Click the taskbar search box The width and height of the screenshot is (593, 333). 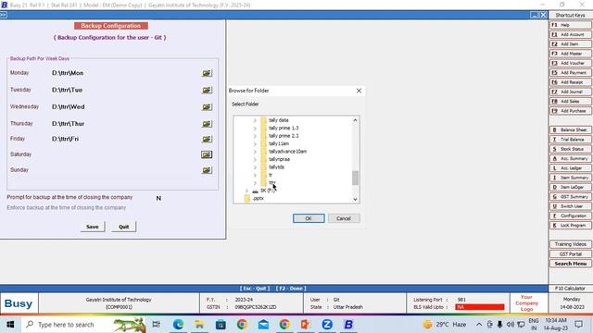83,325
